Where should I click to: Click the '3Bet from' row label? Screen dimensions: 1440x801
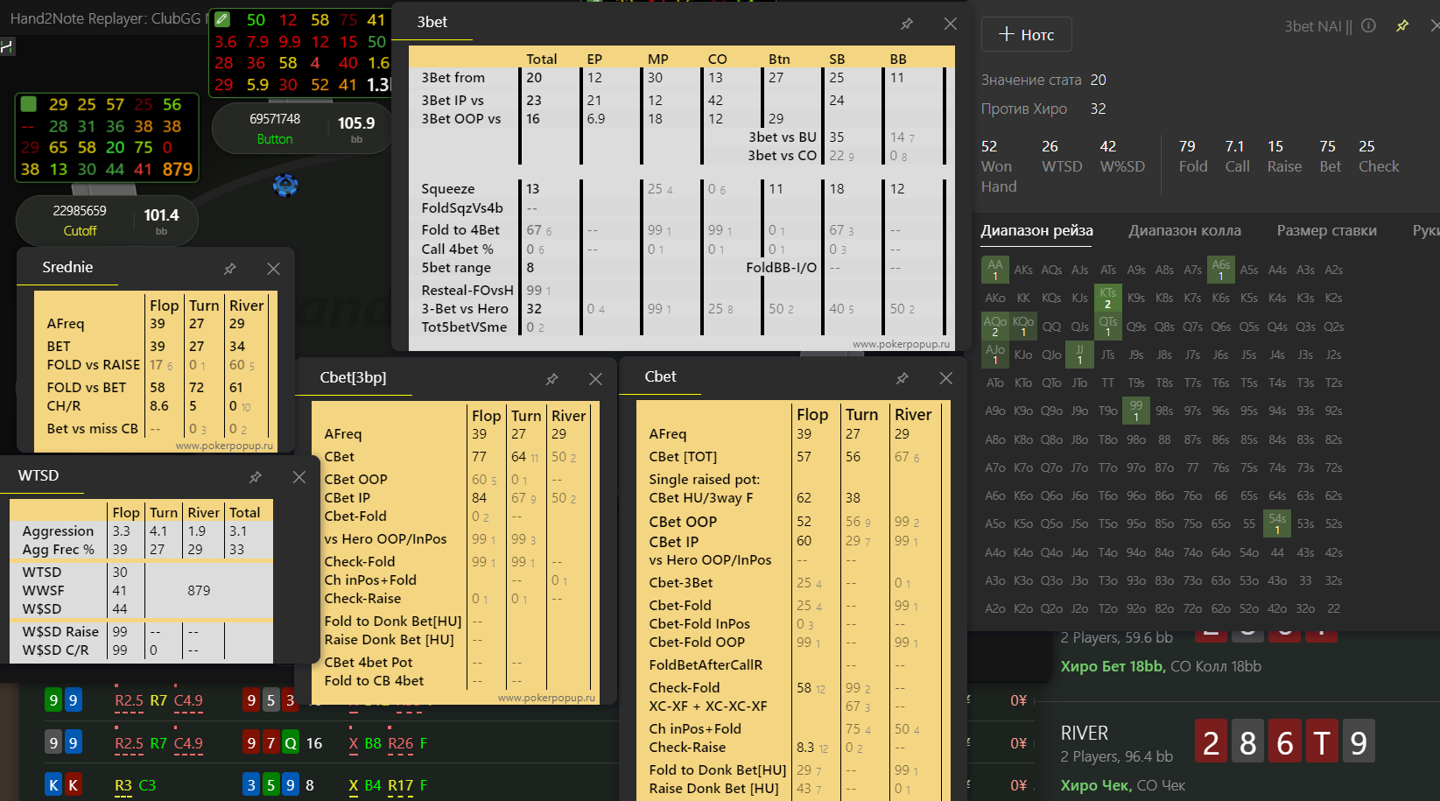(453, 78)
